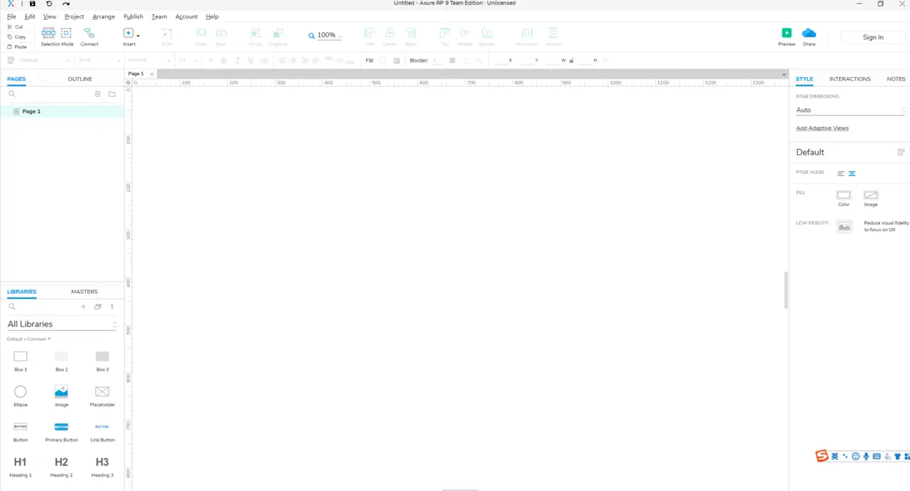Viewport: 910px width, 491px height.
Task: Click the Copy button
Action: click(16, 37)
